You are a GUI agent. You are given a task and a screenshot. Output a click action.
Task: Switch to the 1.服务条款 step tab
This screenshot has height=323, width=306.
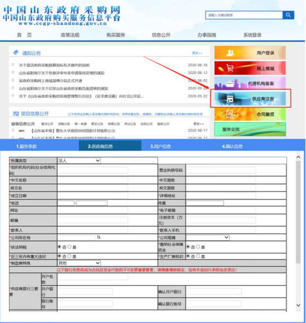(26, 146)
